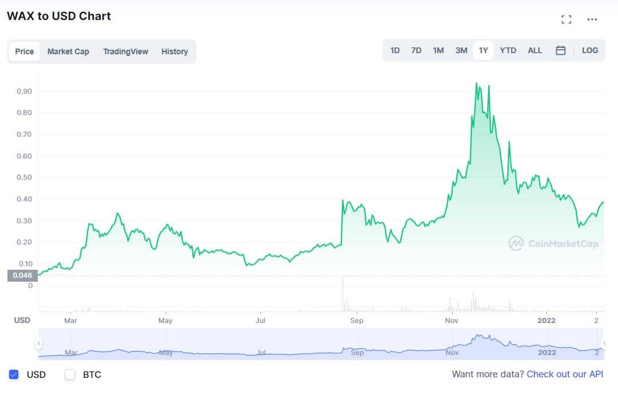
Task: Click the 0.50 y-axis price label
Action: coord(25,177)
